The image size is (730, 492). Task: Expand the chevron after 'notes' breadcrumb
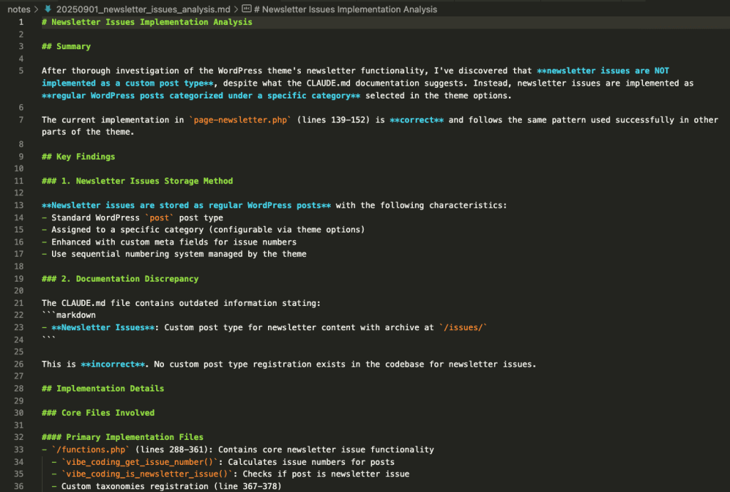(x=36, y=9)
